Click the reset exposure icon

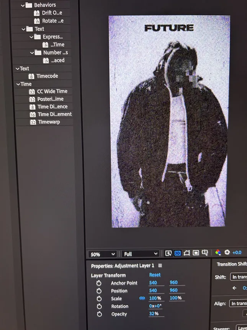(x=227, y=252)
